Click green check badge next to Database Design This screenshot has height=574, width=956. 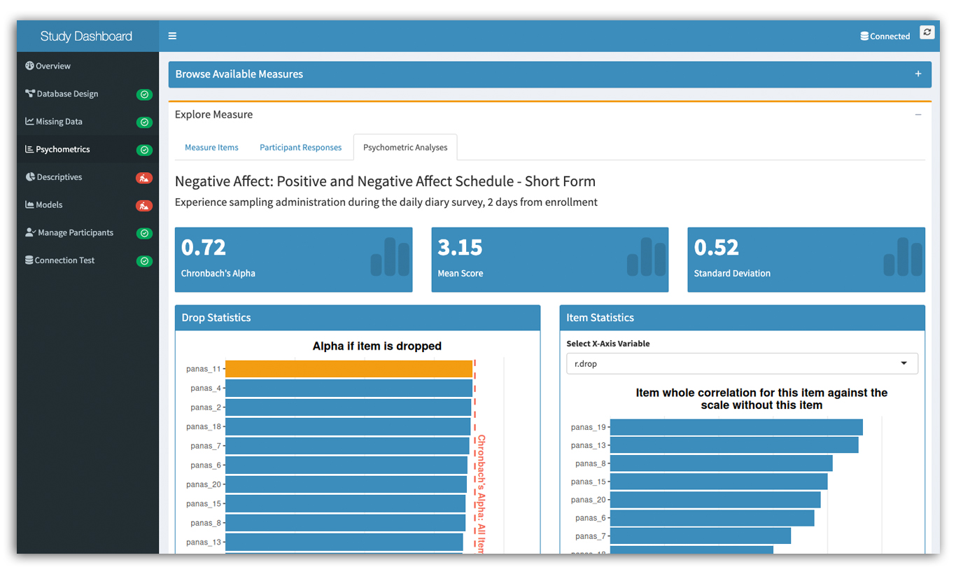(144, 94)
